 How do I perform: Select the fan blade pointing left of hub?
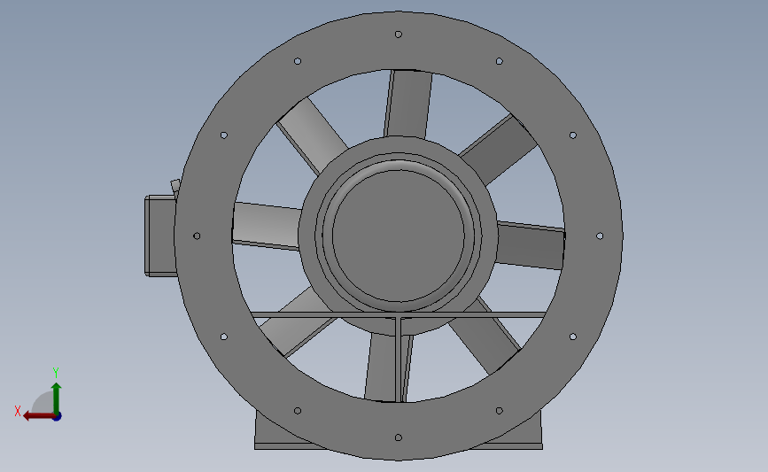point(267,226)
